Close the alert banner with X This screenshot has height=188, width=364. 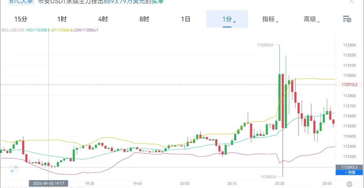click(351, 1)
